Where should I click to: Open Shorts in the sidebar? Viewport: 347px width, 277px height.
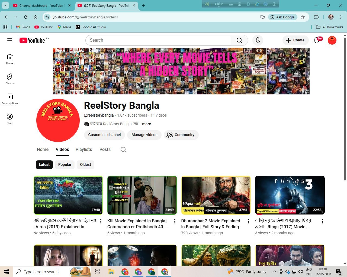pyautogui.click(x=10, y=79)
